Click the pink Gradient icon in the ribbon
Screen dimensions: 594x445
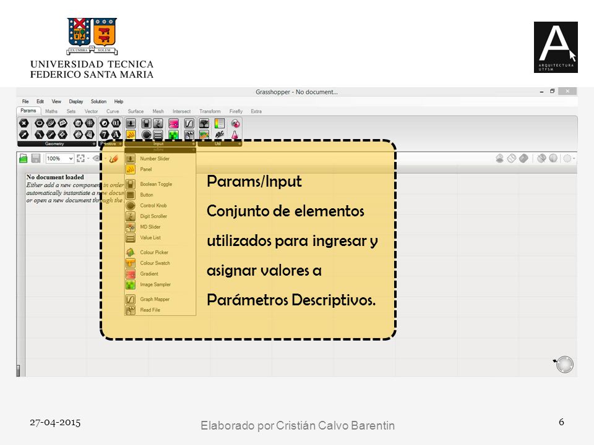[173, 124]
